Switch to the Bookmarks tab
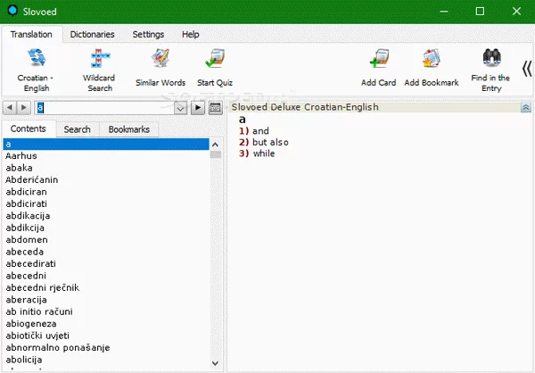Image resolution: width=535 pixels, height=373 pixels. [129, 129]
